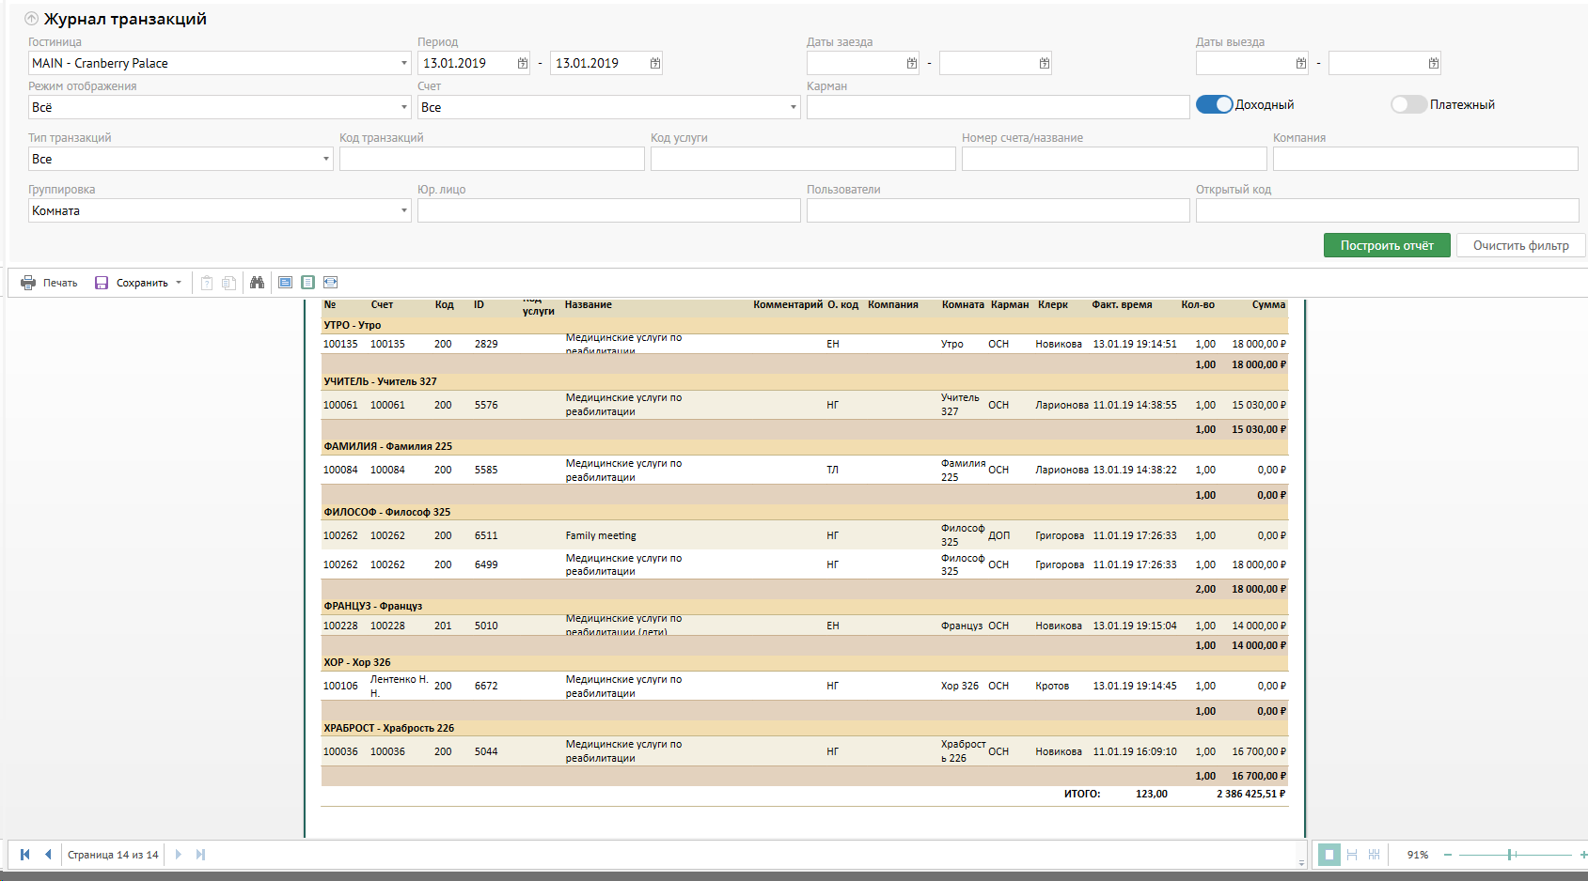Screen dimensions: 1588x881
Task: Click the binoculars search icon
Action: (257, 283)
